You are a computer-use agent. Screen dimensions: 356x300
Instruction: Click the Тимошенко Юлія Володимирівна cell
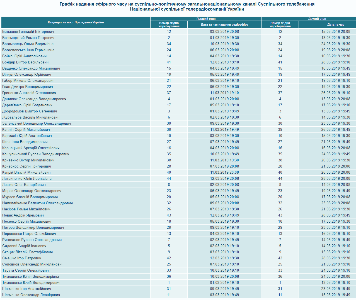point(31,276)
